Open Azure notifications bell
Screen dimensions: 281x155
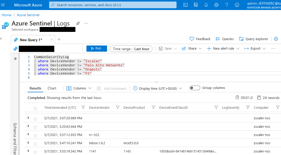(x=206, y=5)
